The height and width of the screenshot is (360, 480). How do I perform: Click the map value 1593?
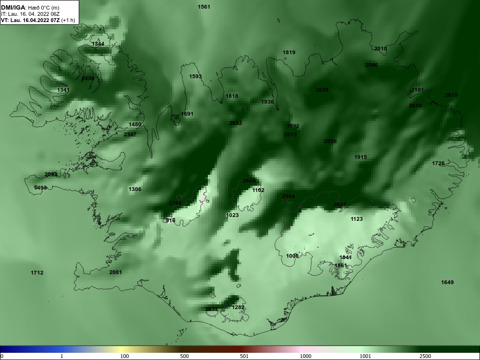(195, 76)
